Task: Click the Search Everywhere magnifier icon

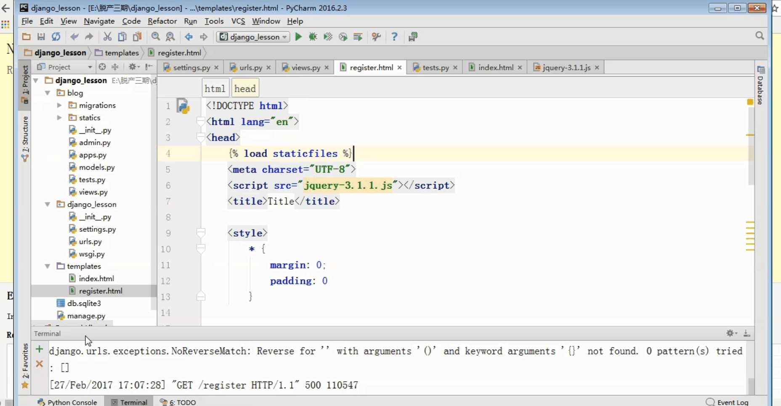Action: 760,36
